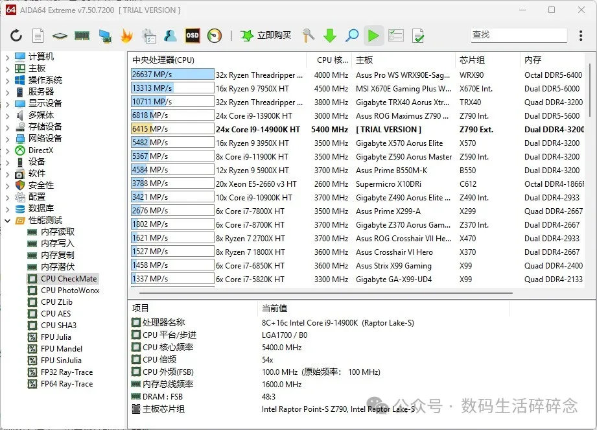
Task: Select the 24x Core i9-13900K HT row
Action: (357, 116)
